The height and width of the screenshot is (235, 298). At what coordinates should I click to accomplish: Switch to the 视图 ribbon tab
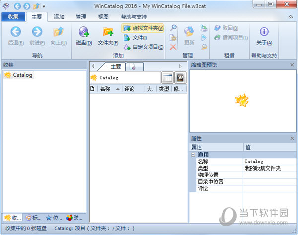tap(103, 17)
